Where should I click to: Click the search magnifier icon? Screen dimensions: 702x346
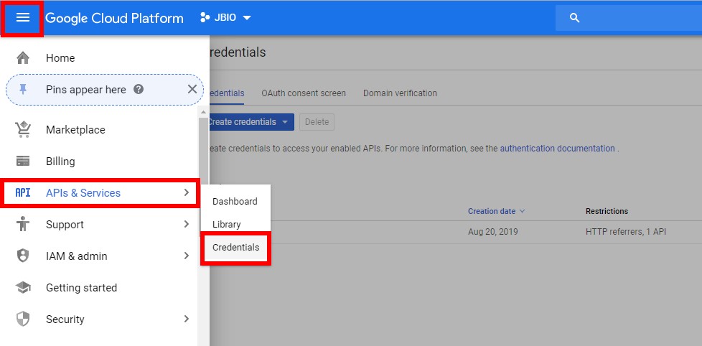tap(575, 18)
